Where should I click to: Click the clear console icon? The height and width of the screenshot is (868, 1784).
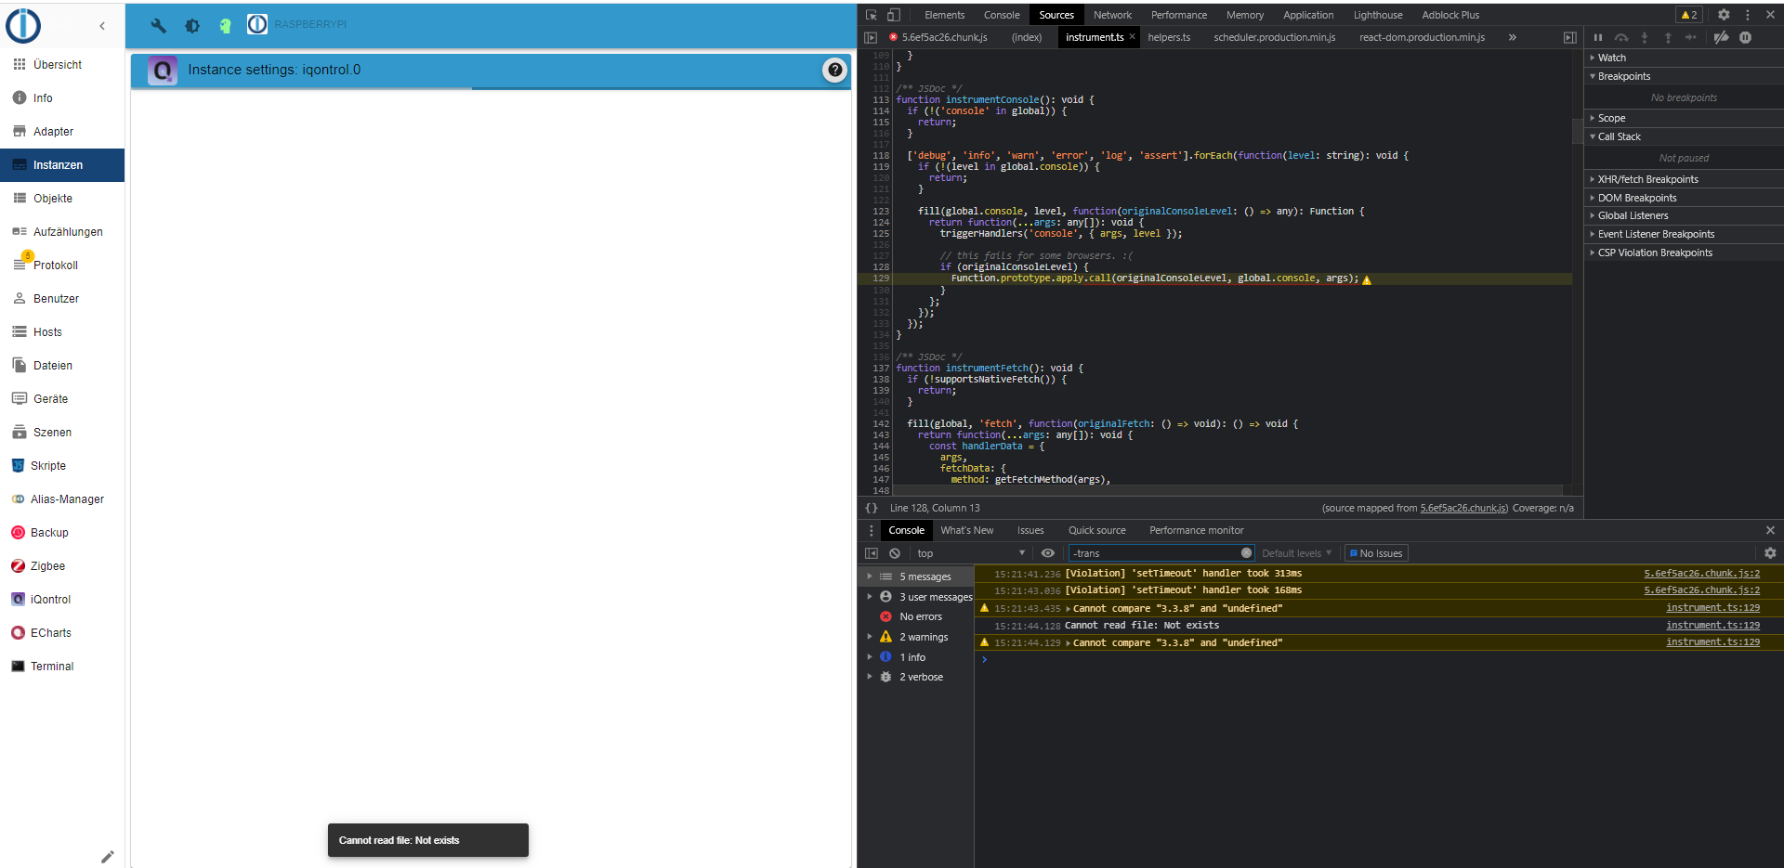[x=895, y=553]
